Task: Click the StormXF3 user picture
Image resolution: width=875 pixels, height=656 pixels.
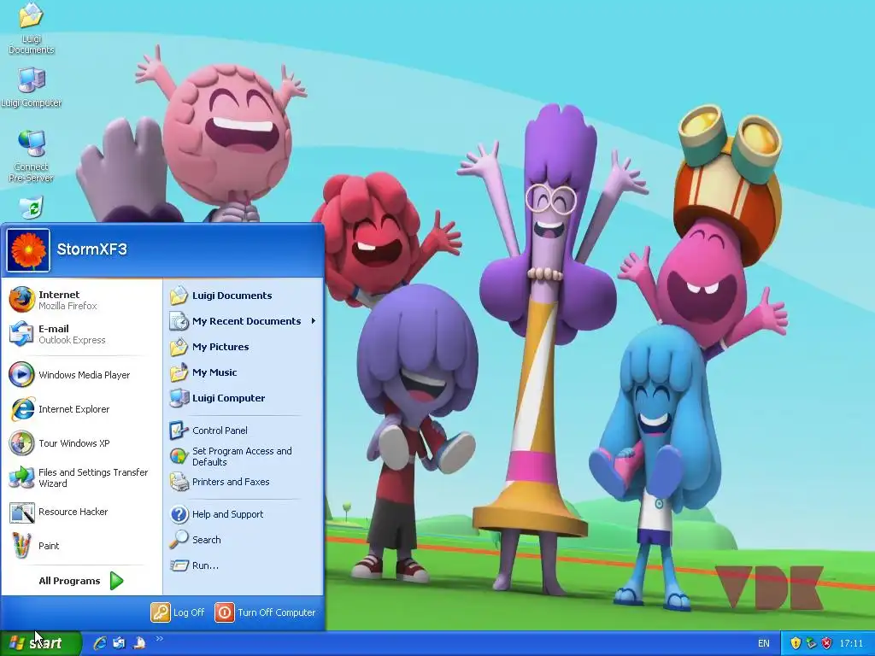Action: [x=28, y=250]
